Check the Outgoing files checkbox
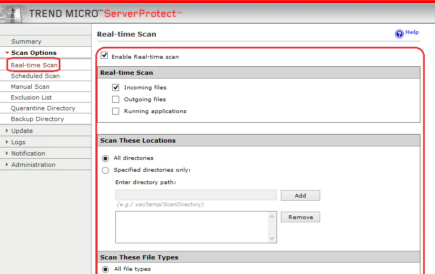This screenshot has width=435, height=274. [x=116, y=99]
